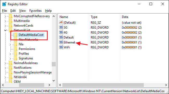Select the Ethernet value name
The width and height of the screenshot is (169, 94).
(x=69, y=42)
